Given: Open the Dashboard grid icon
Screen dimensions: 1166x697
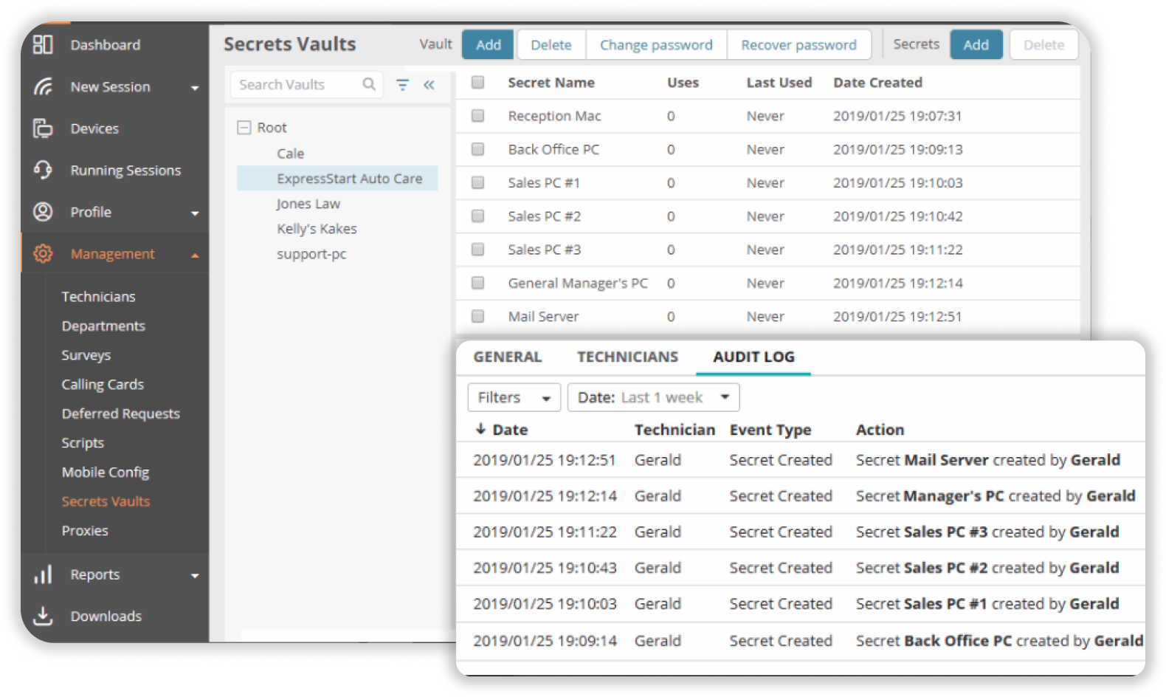Looking at the screenshot, I should pos(43,44).
